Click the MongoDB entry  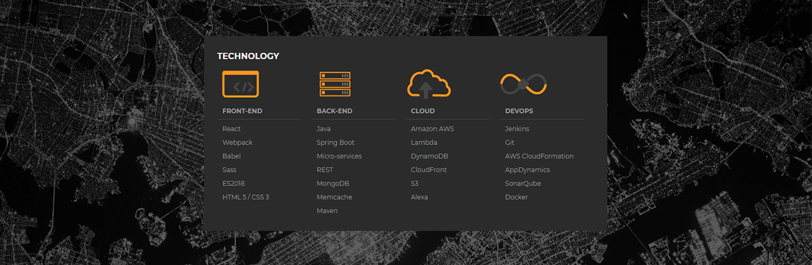click(x=333, y=184)
